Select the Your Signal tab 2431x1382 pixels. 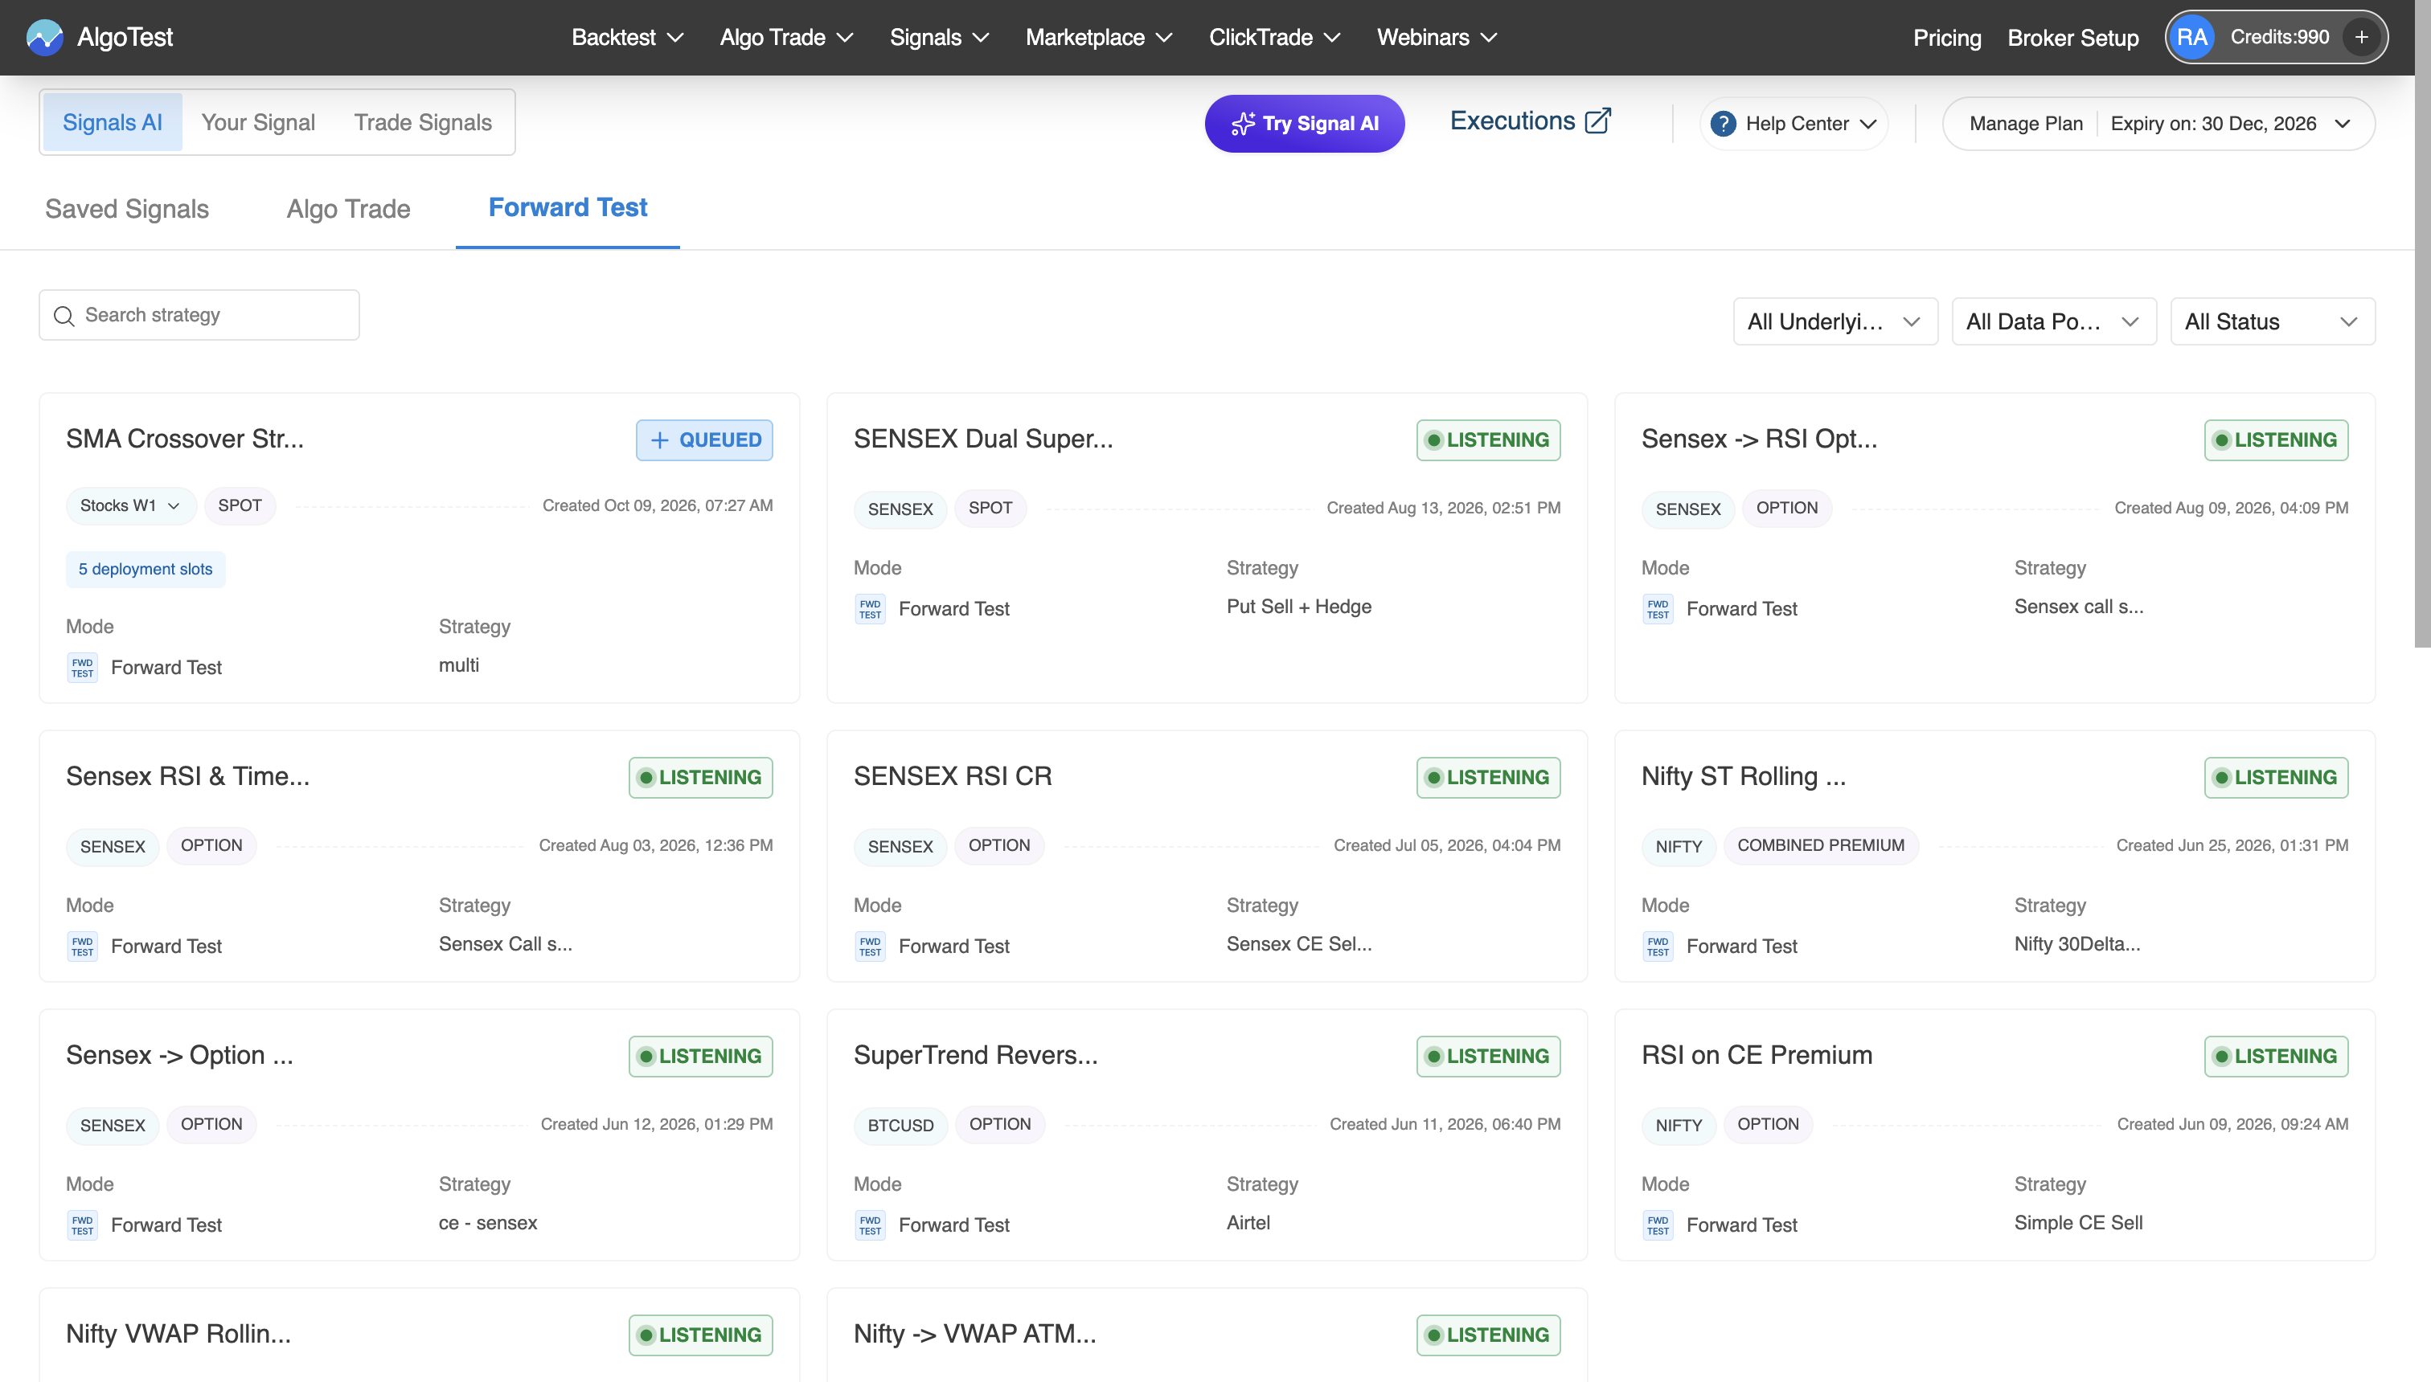click(x=258, y=122)
